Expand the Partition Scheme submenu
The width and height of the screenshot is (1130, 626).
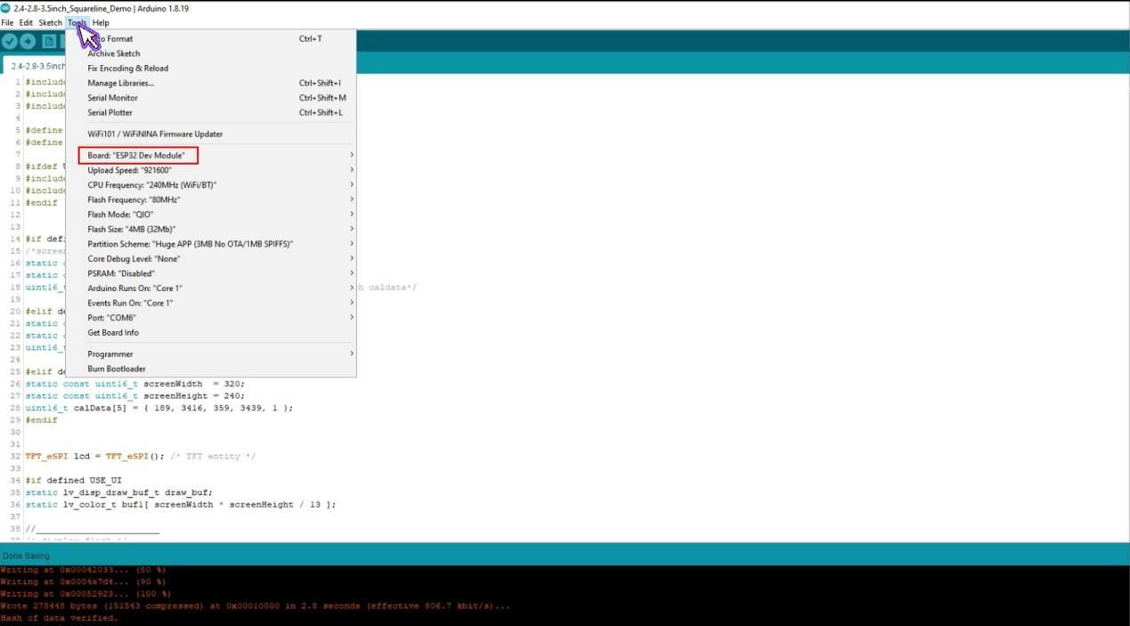point(189,243)
